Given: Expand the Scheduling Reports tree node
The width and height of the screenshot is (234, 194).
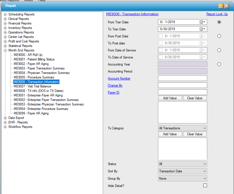Looking at the screenshot, I should [5, 14].
